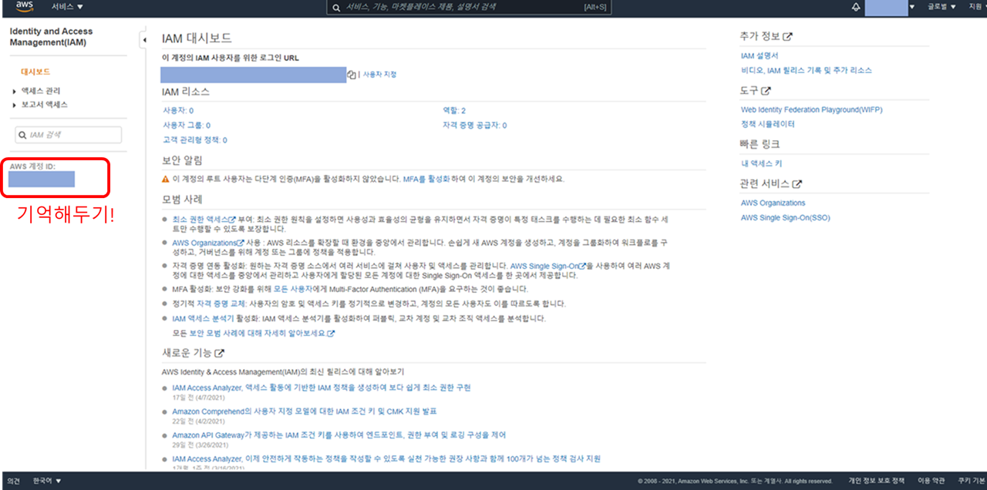
Task: Click external-link icon beside 도구
Action: click(x=766, y=91)
